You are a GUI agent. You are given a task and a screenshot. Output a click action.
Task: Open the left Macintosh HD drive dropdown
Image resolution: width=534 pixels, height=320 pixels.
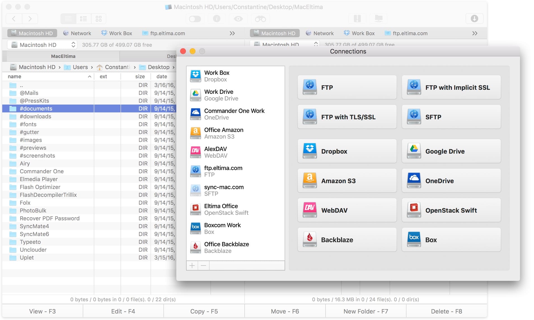(x=42, y=45)
